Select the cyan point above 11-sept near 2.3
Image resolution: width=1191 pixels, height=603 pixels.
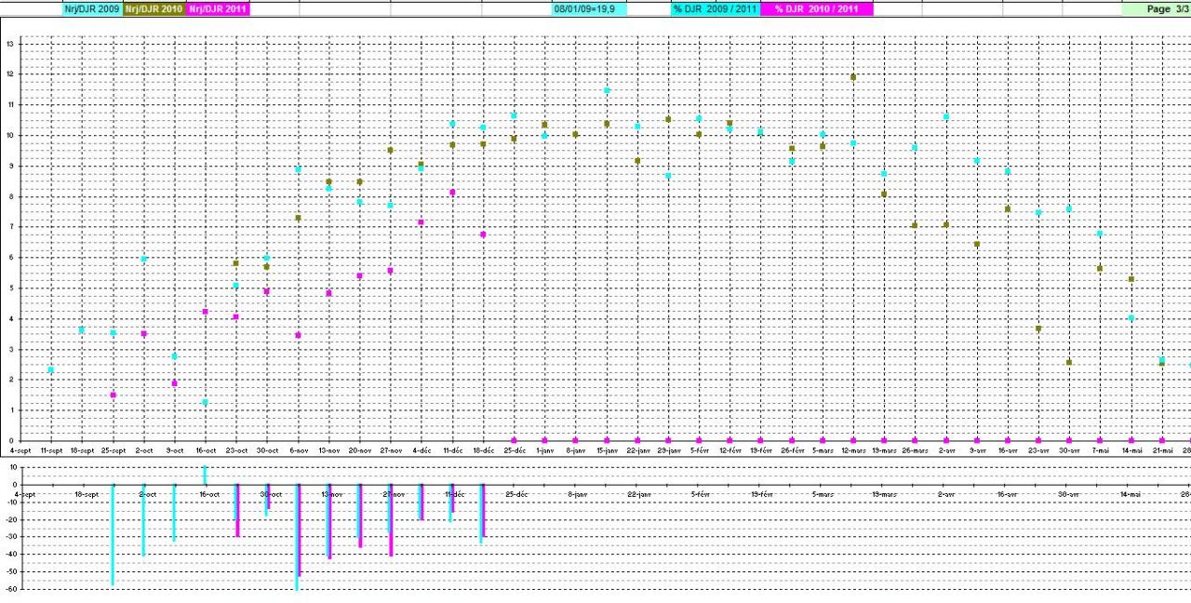(x=51, y=369)
